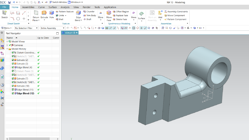The width and height of the screenshot is (249, 140).
Task: Pick the rectangle sketch tool
Action: 18,13
